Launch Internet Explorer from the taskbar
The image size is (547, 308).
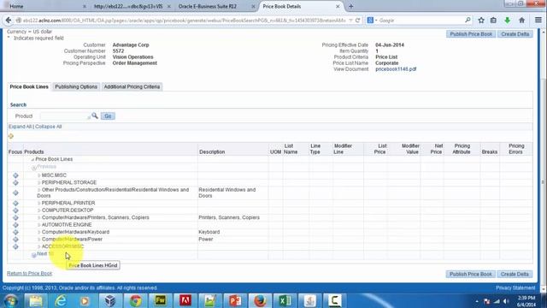point(61,300)
